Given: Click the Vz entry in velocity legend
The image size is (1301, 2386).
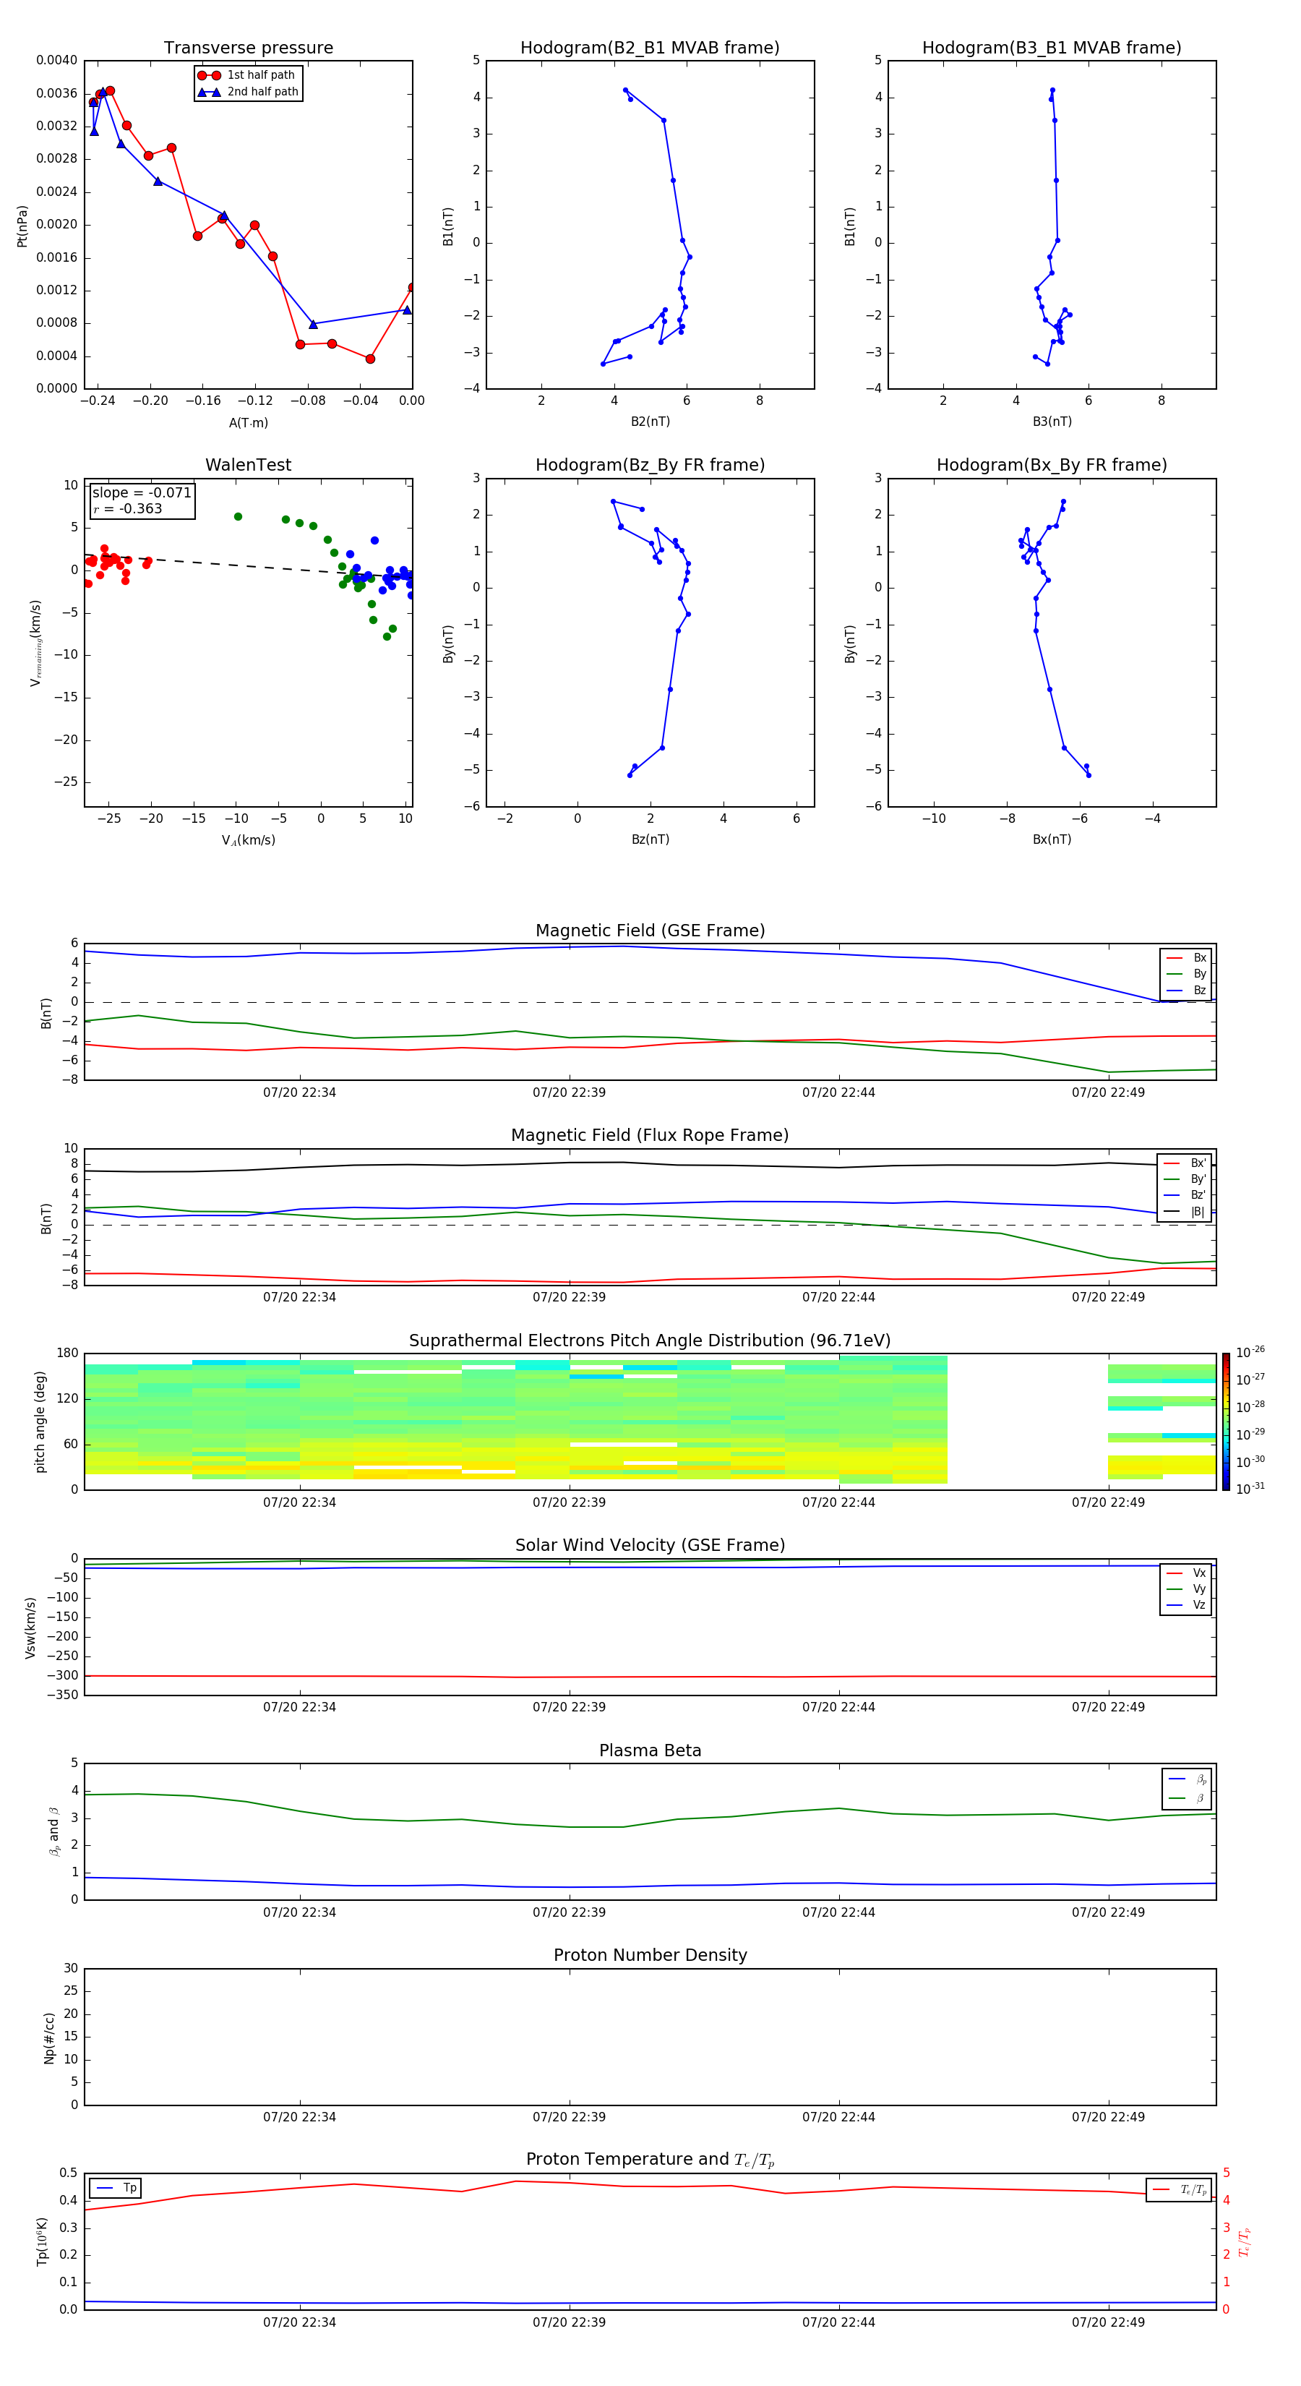Looking at the screenshot, I should pyautogui.click(x=1186, y=1605).
